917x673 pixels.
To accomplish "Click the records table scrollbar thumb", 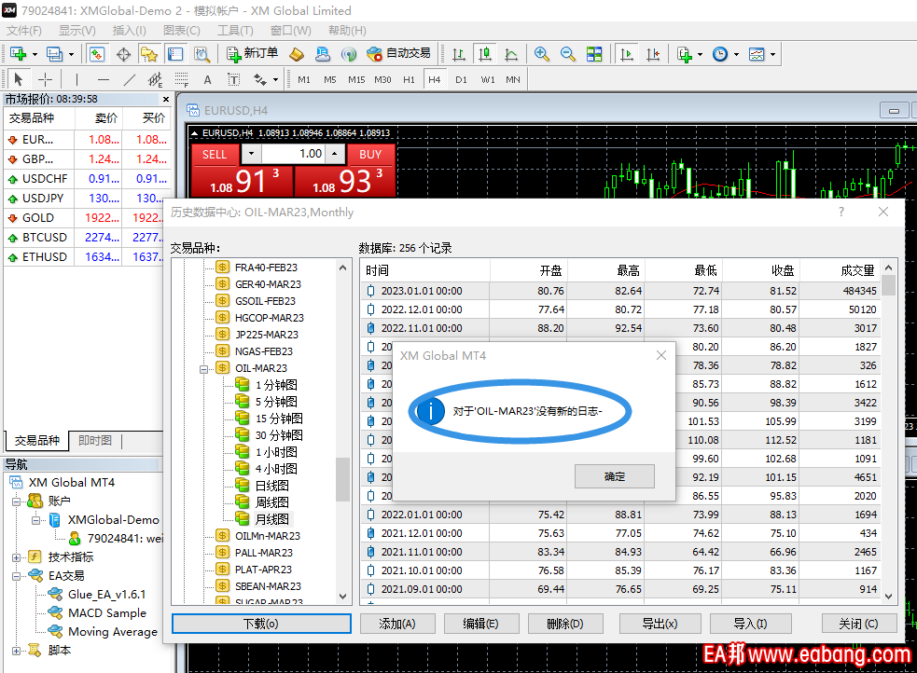I will (x=888, y=285).
